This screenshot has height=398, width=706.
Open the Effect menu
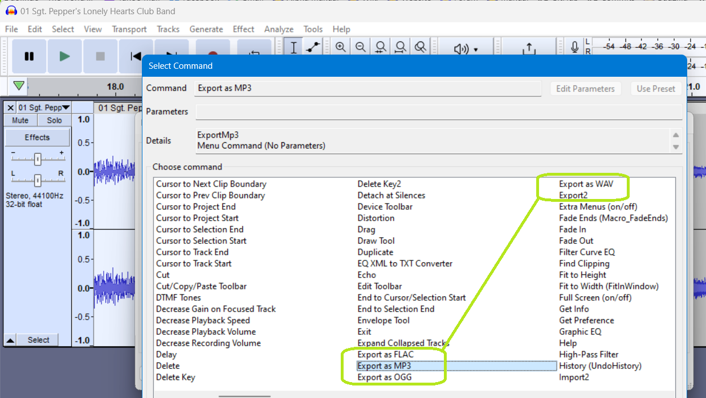(244, 29)
